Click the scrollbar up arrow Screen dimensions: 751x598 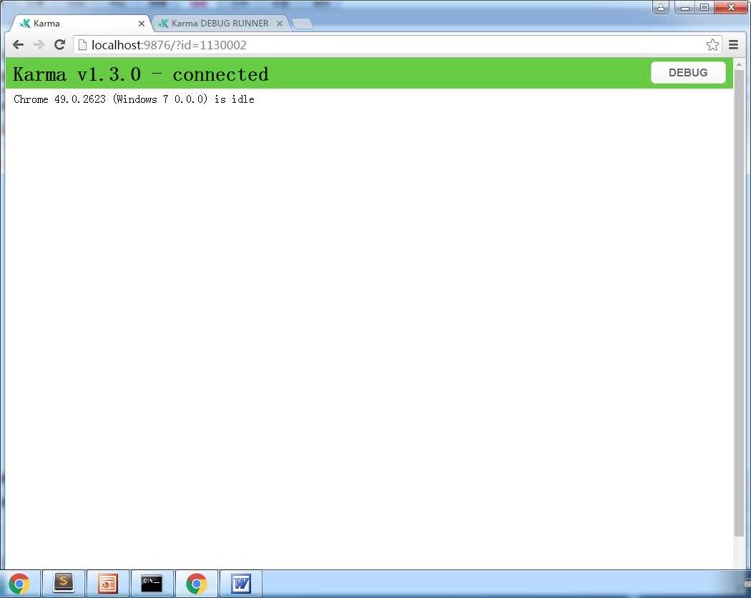pos(739,64)
